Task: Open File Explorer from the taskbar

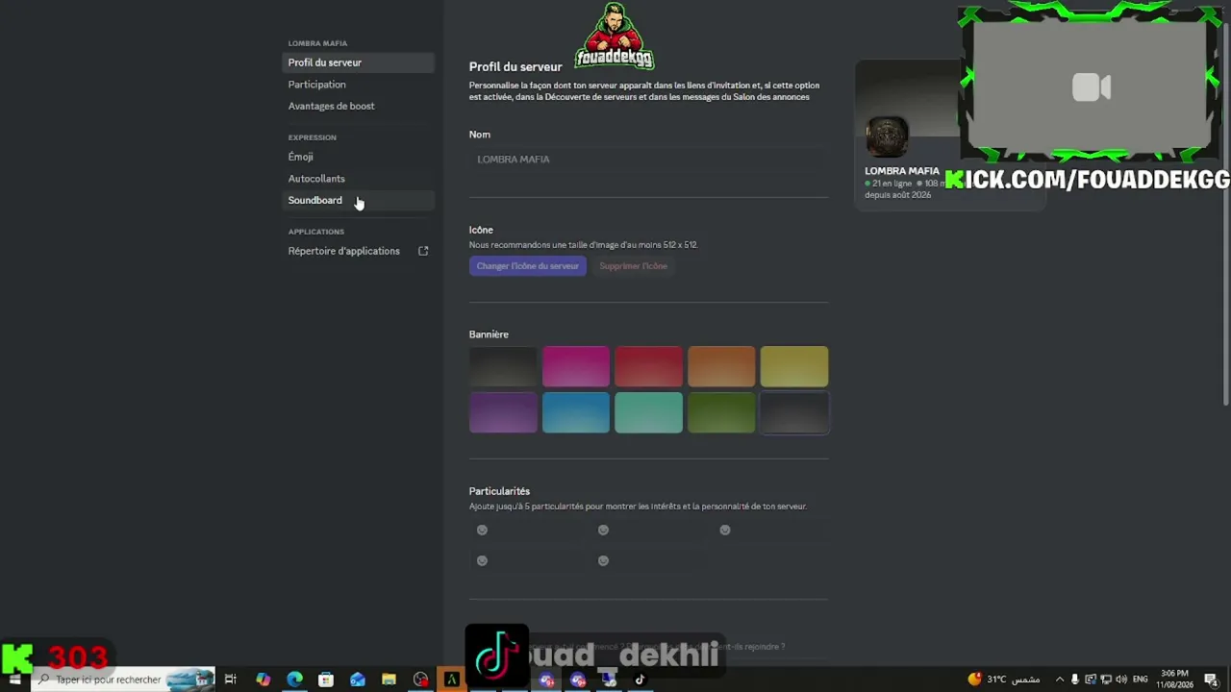Action: pos(389,680)
